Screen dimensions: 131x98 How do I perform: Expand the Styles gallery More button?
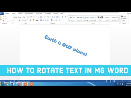pyautogui.click(x=119, y=21)
